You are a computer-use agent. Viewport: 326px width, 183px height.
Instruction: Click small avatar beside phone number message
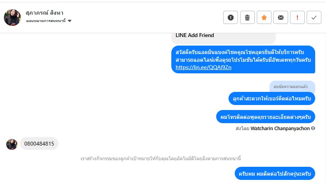(12, 144)
